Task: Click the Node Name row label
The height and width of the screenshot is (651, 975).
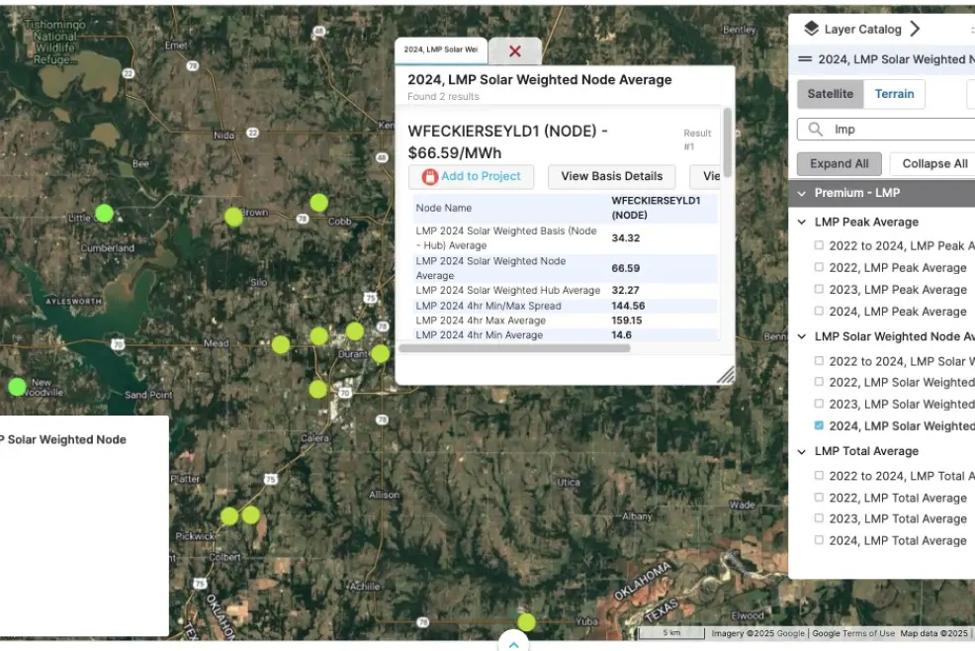Action: pyautogui.click(x=444, y=208)
